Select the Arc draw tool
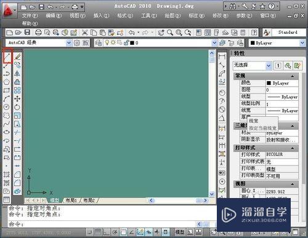Image resolution: width=308 pixels, height=238 pixels. click(x=7, y=98)
